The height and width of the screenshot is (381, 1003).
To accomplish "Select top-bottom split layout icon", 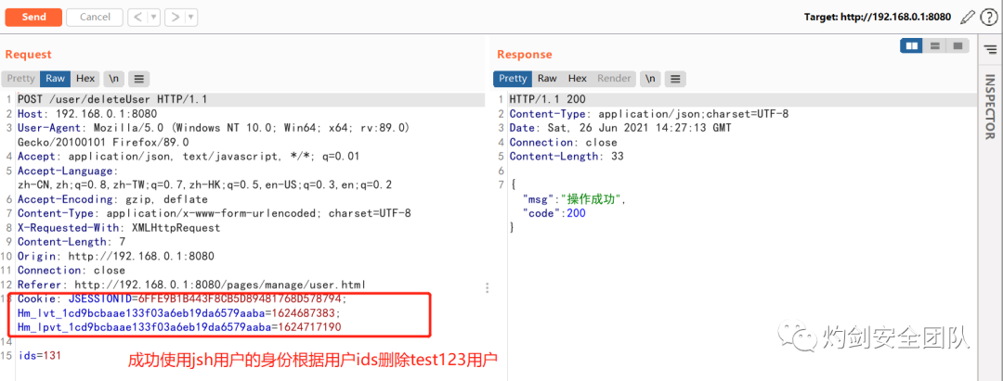I will tap(934, 46).
